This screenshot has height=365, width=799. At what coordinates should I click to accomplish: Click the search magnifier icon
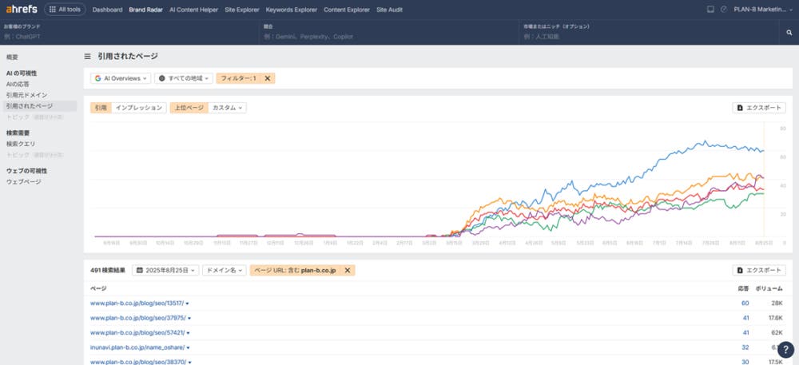[788, 34]
